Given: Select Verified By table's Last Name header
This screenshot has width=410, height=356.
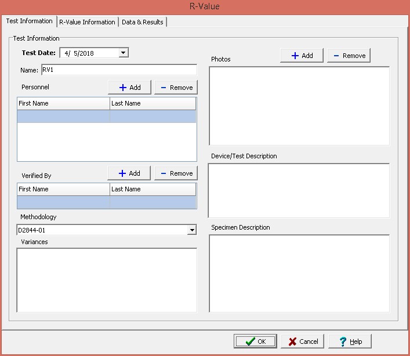Looking at the screenshot, I should pos(153,189).
